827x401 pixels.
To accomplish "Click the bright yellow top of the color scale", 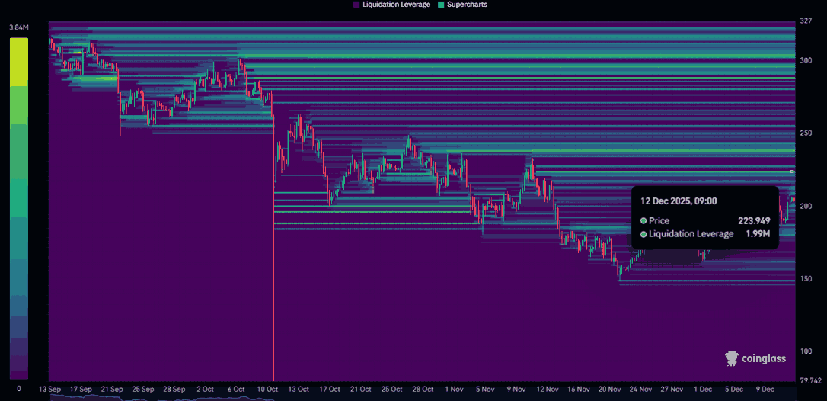I will pos(19,47).
